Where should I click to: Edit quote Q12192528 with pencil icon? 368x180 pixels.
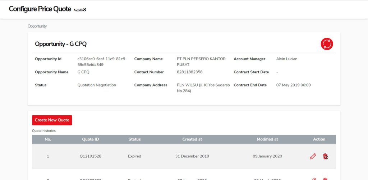click(313, 156)
